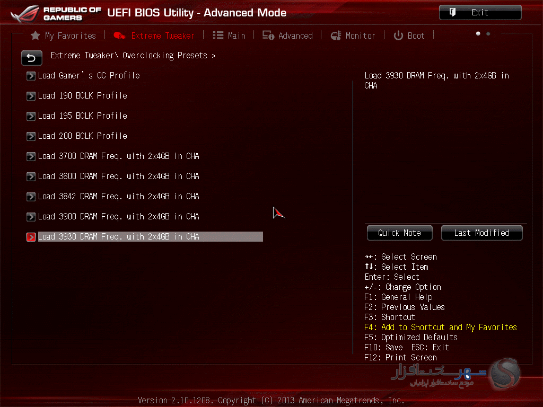Select Load 3800 DRAM Freq. preset

point(119,176)
